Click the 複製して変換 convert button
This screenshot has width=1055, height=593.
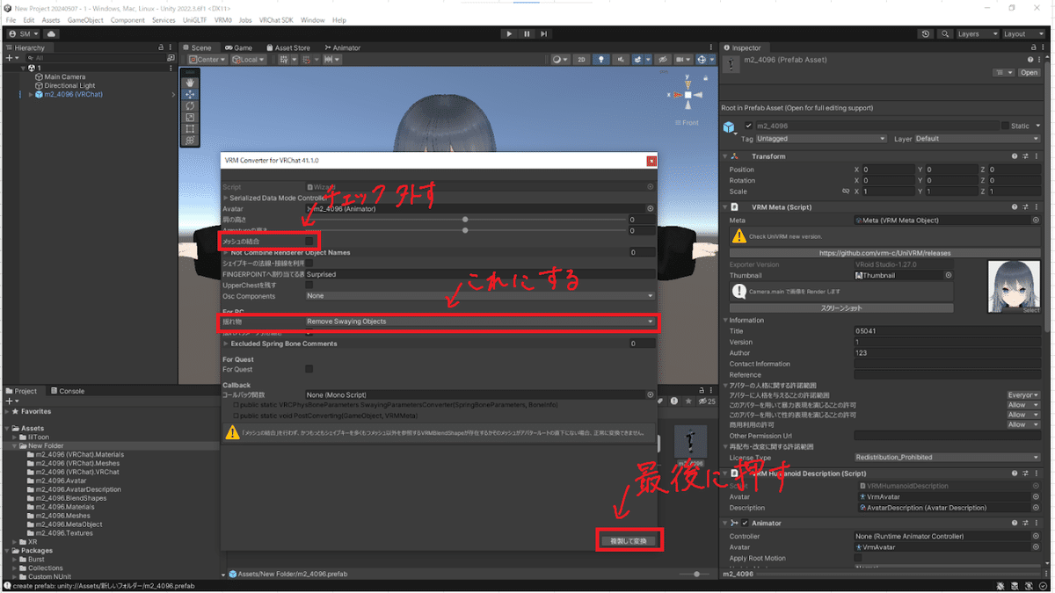(628, 540)
